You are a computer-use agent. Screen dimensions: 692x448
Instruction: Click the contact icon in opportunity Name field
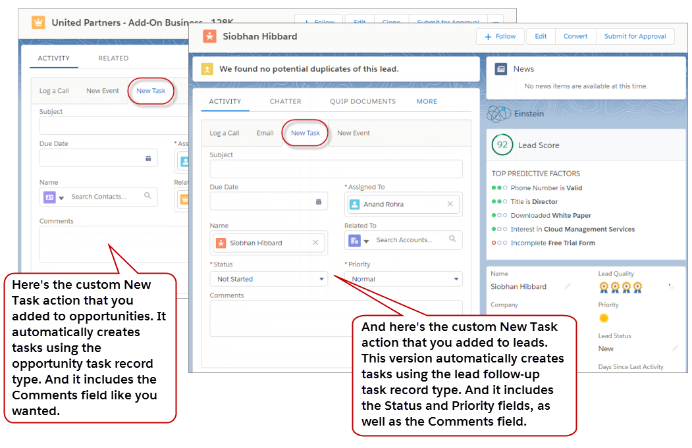click(49, 197)
